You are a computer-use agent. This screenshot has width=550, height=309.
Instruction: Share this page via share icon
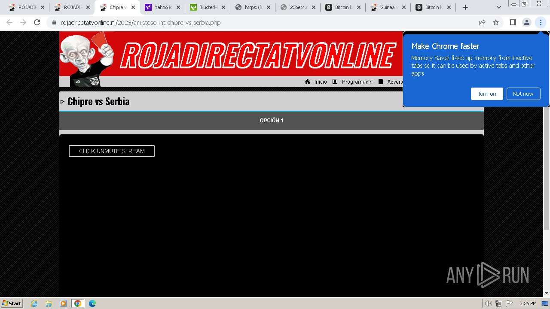[482, 23]
